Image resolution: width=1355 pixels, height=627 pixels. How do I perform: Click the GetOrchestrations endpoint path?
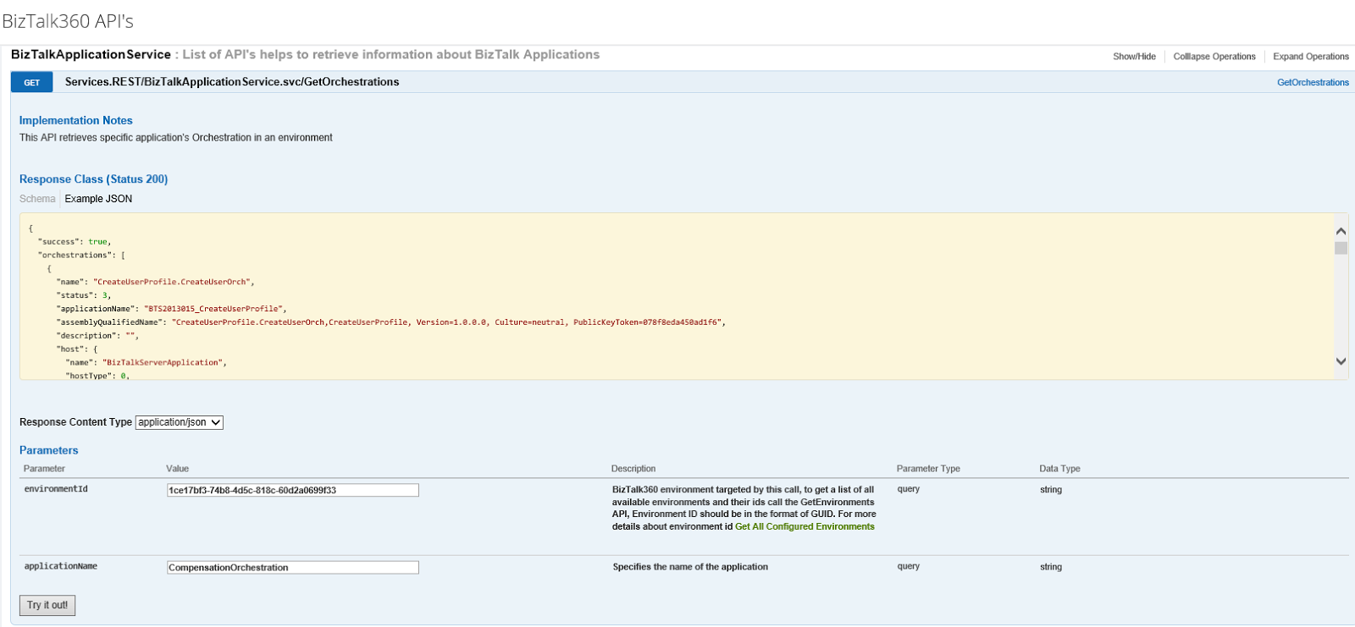tap(232, 82)
